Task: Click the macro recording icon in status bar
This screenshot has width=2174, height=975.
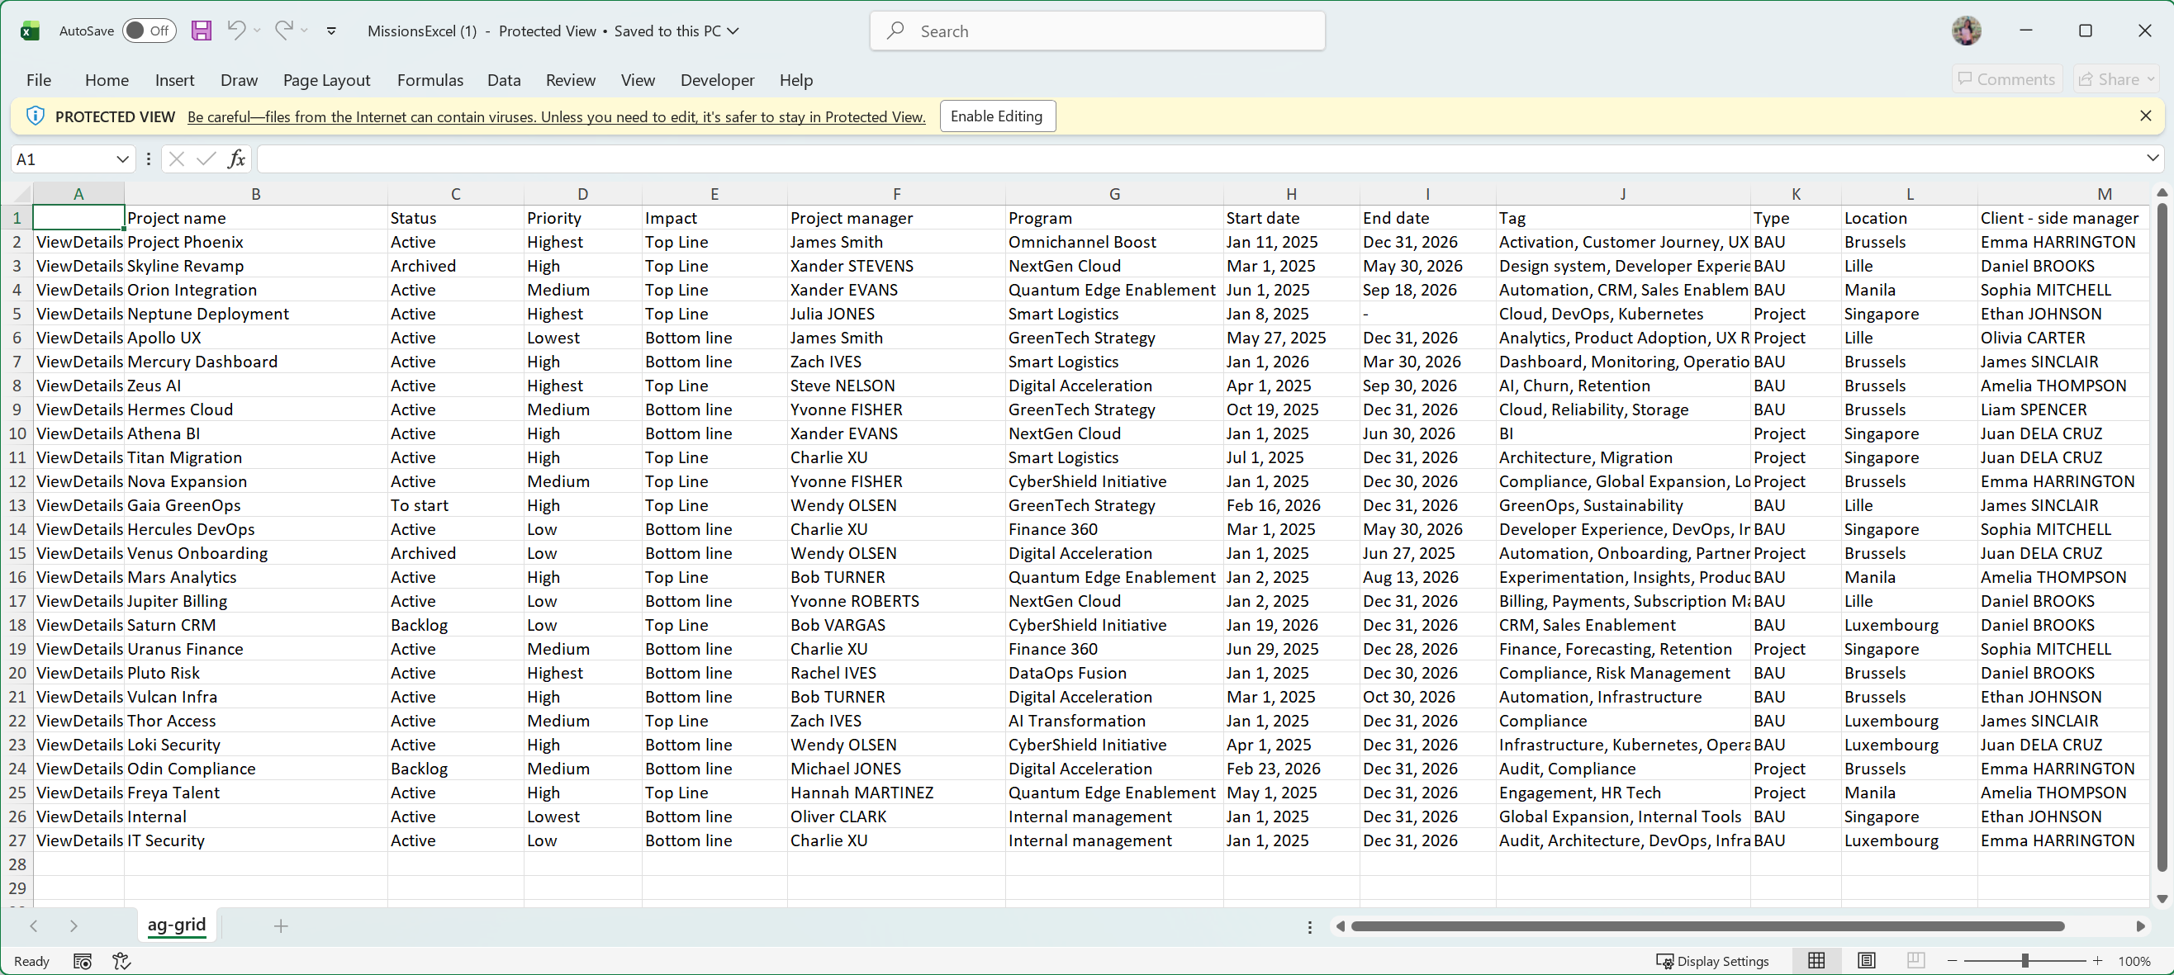Action: [82, 961]
